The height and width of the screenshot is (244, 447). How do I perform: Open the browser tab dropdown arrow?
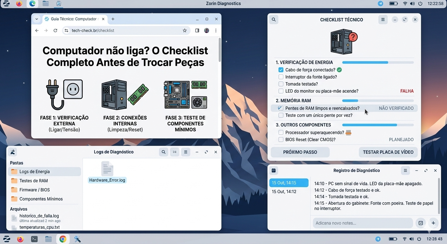pyautogui.click(x=37, y=19)
